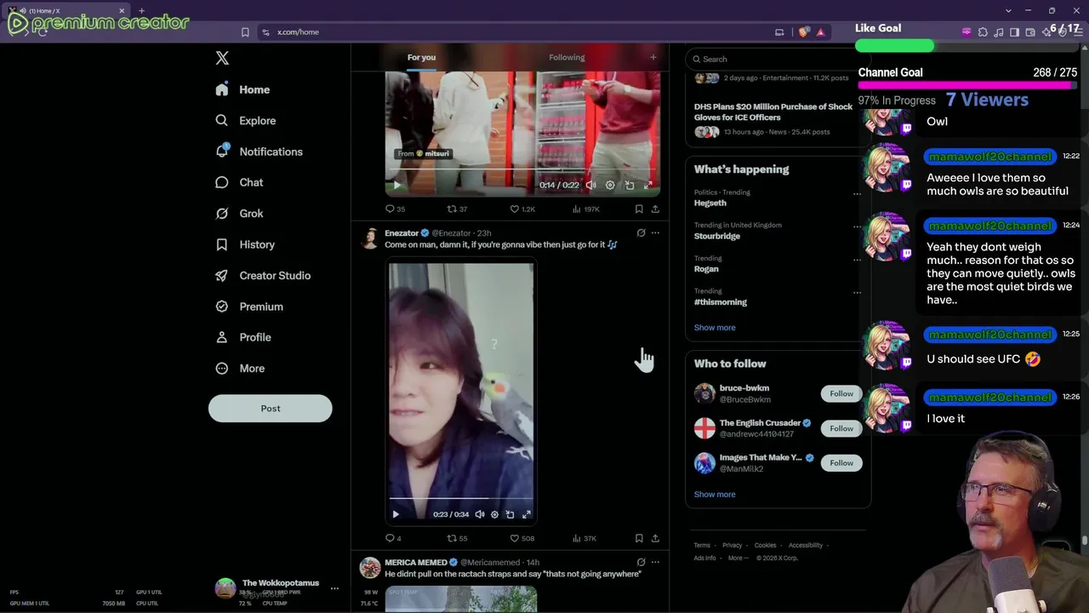Image resolution: width=1089 pixels, height=613 pixels.
Task: Go to Explore in the sidebar
Action: pos(246,121)
